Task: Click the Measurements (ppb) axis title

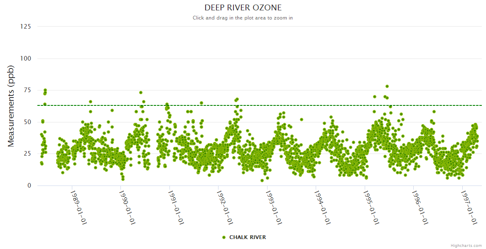Action: pos(11,106)
